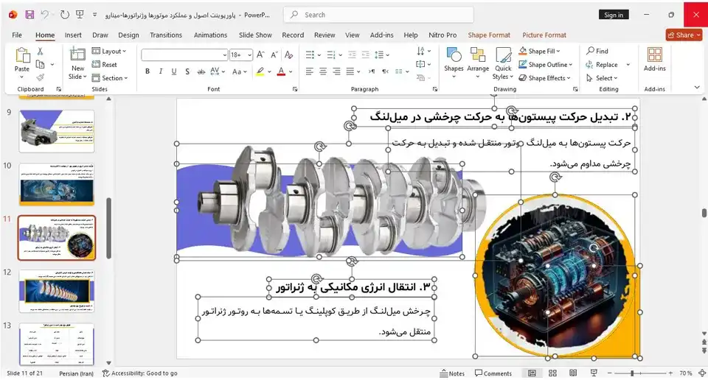708x380 pixels.
Task: Open the Shape Format tab
Action: [x=489, y=35]
